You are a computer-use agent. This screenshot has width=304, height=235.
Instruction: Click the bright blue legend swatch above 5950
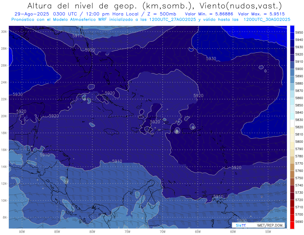(292, 29)
